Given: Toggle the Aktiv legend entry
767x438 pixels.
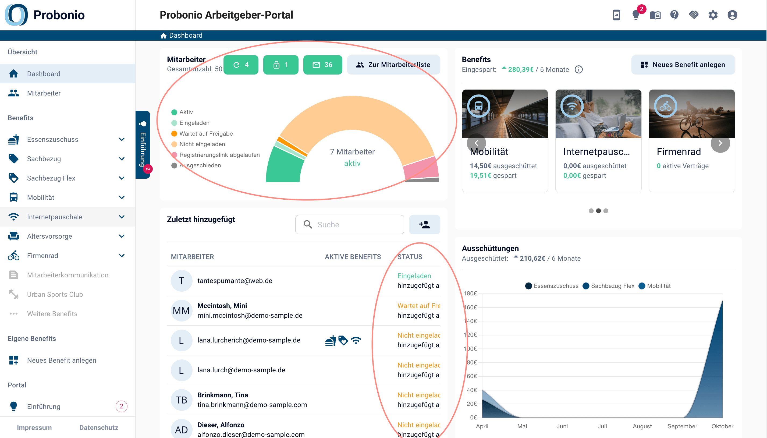Looking at the screenshot, I should coord(182,112).
